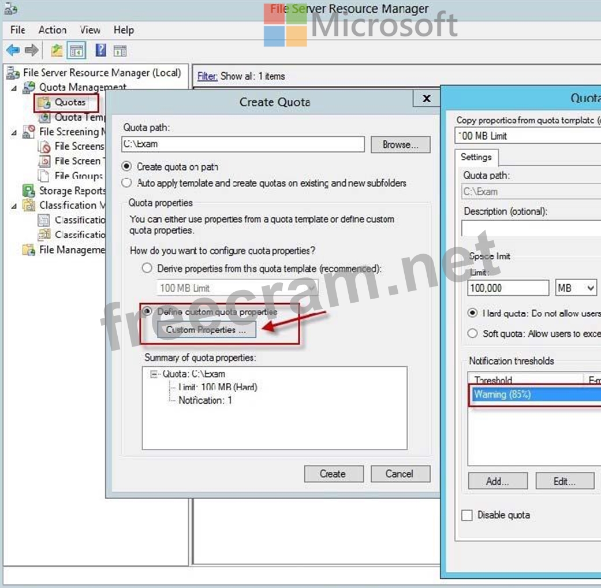601x588 pixels.
Task: Select the Classification Management node icon
Action: pyautogui.click(x=29, y=205)
